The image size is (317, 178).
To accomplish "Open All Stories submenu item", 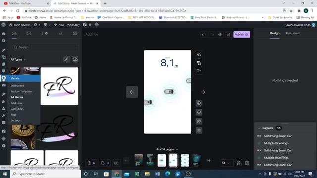I will (17, 97).
